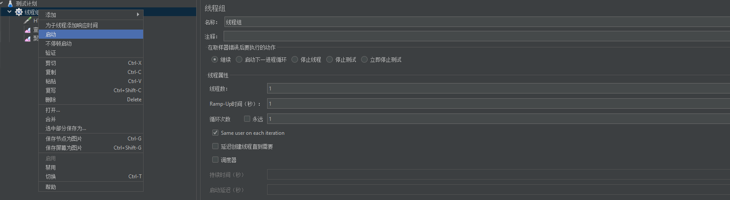Click the 循环次数 value field

point(499,119)
